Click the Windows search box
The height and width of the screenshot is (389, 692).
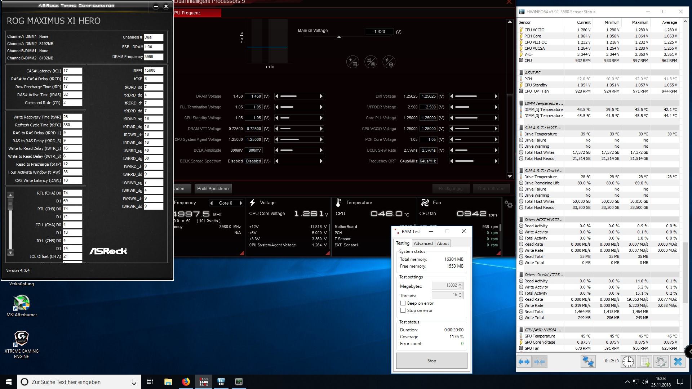(x=79, y=382)
